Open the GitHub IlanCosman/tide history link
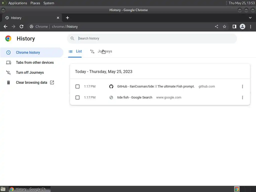The height and width of the screenshot is (192, 256). point(156,86)
